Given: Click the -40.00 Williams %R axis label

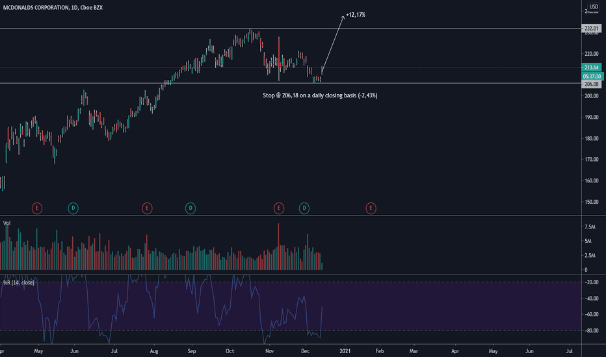Looking at the screenshot, I should point(592,299).
